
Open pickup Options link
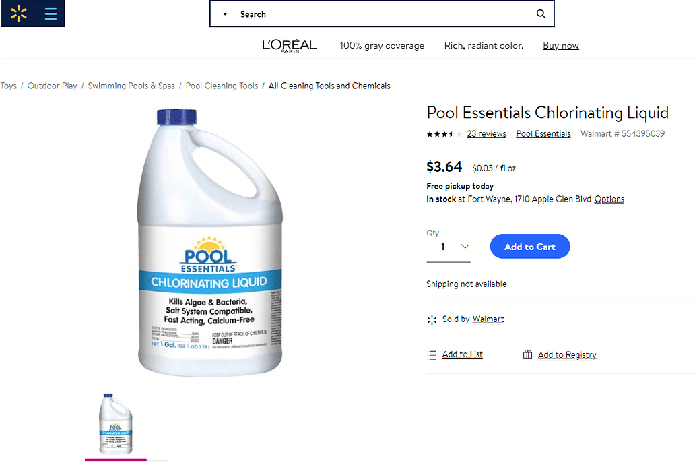(x=609, y=199)
